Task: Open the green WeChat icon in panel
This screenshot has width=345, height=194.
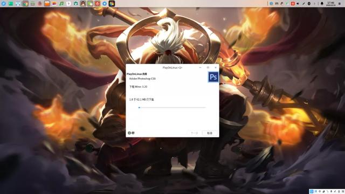Action: click(90, 4)
